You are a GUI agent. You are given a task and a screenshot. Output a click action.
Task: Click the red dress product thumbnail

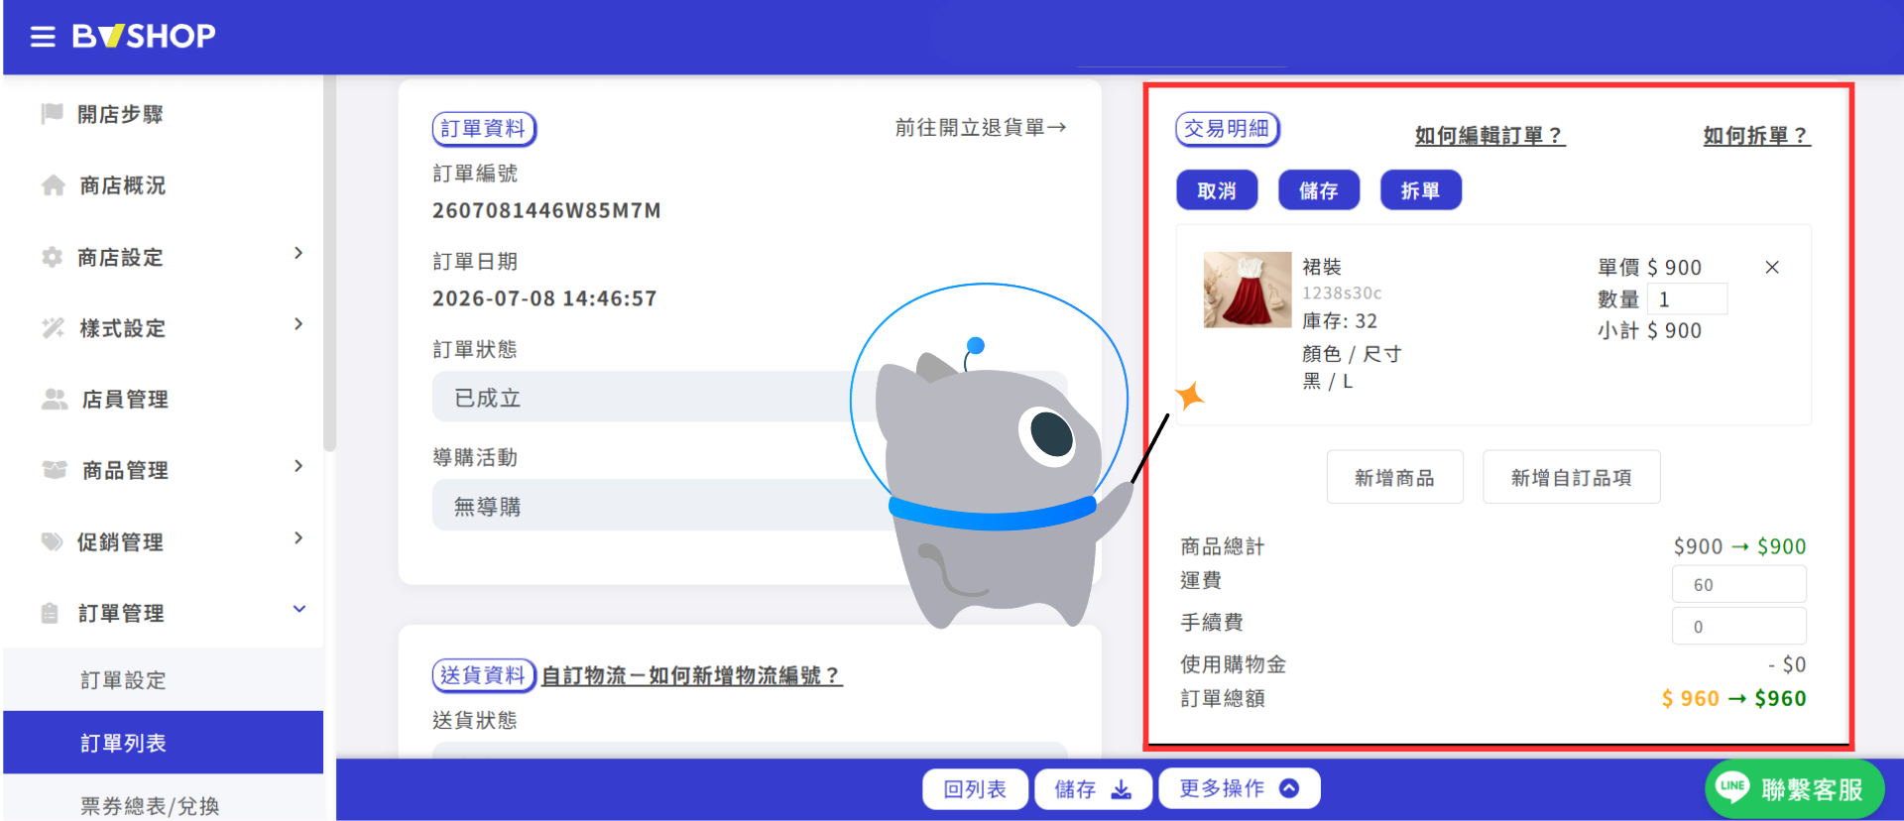pyautogui.click(x=1248, y=290)
